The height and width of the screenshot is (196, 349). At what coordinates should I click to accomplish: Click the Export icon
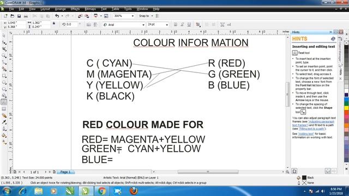87,16
